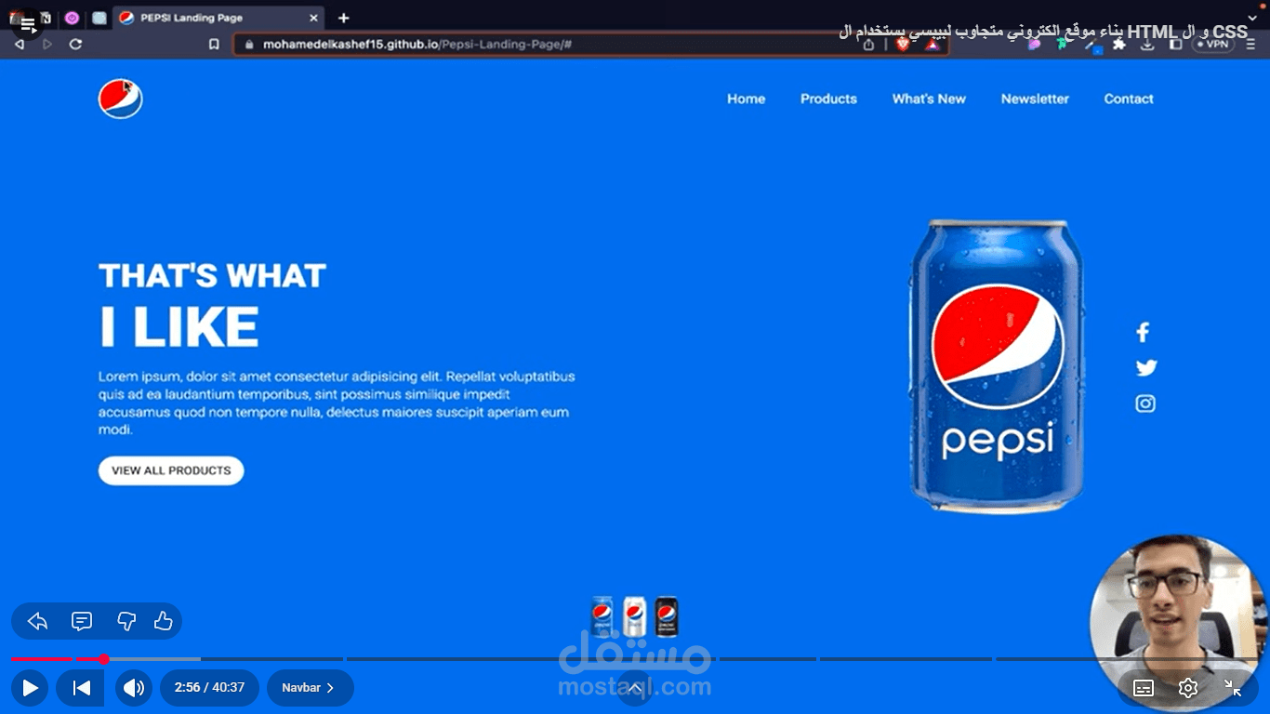Click the VIEW ALL PRODUCTS button
Image resolution: width=1270 pixels, height=714 pixels.
(x=171, y=470)
